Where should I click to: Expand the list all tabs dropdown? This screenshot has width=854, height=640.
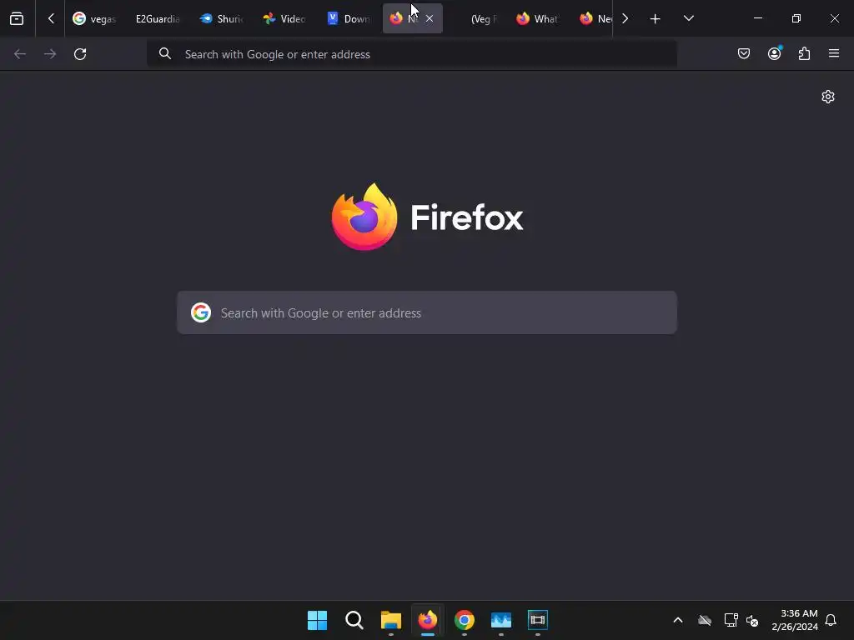[688, 18]
